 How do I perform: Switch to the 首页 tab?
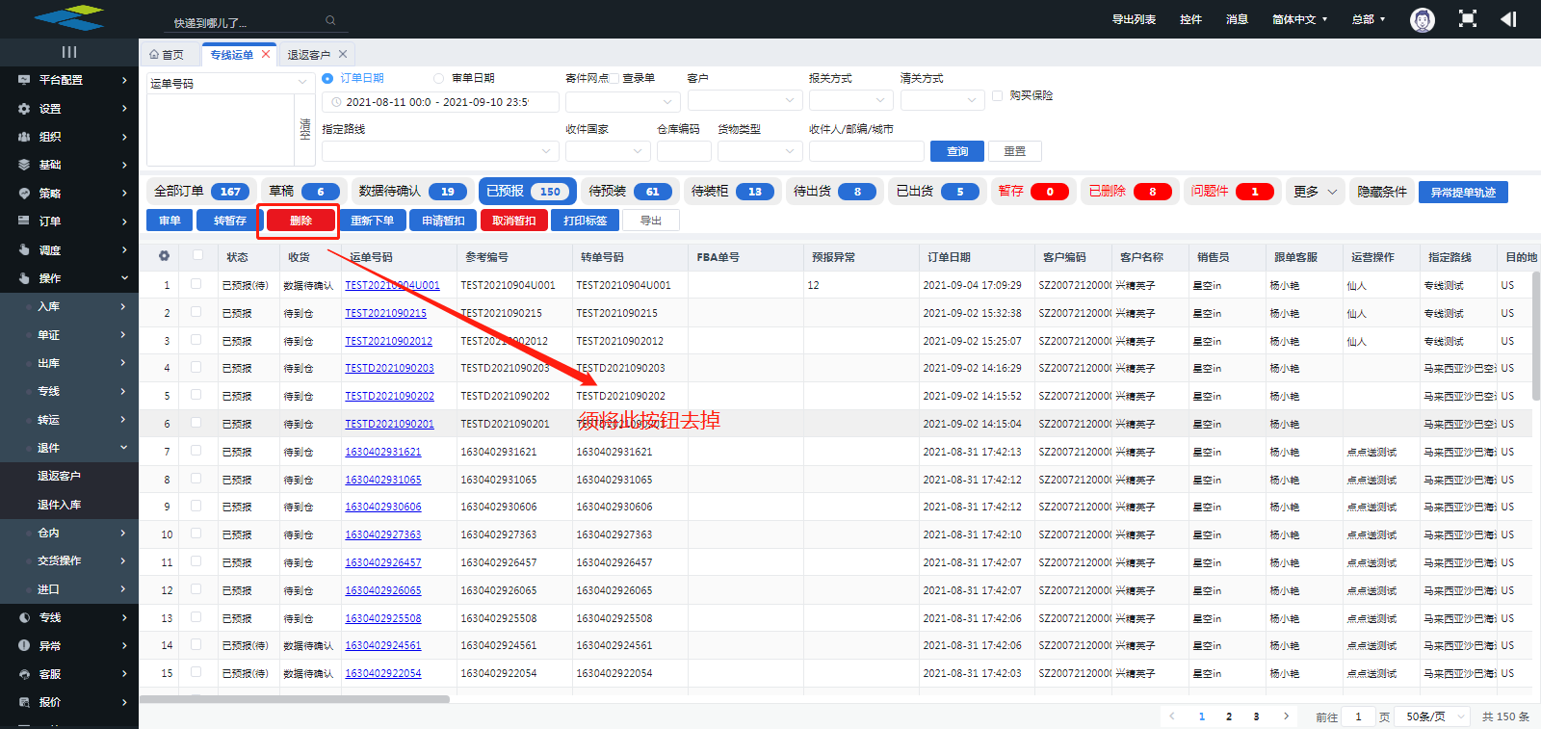pyautogui.click(x=167, y=54)
